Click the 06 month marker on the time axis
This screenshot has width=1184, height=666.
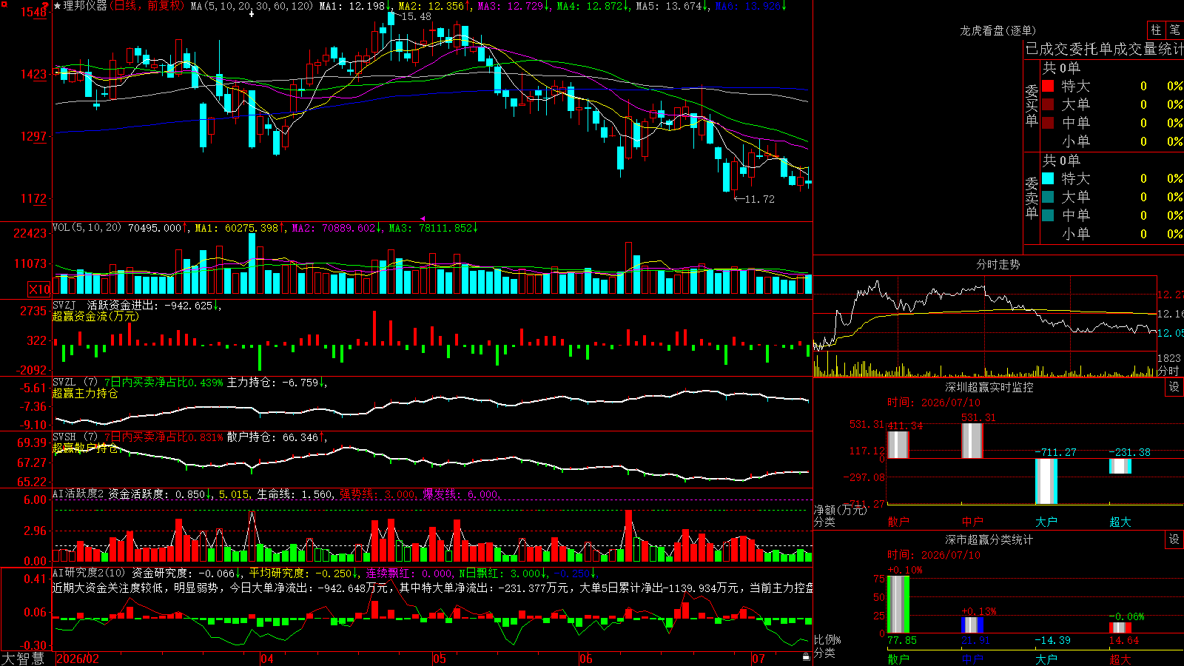585,659
